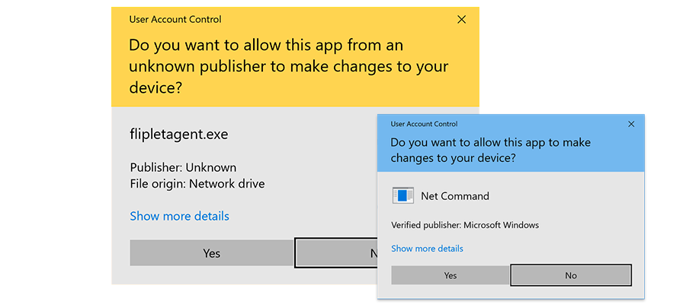Expand Show more details for flipletagent.exe

coord(179,216)
